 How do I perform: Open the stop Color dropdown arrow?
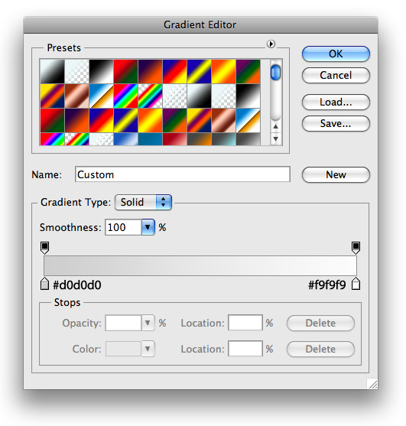pos(148,349)
